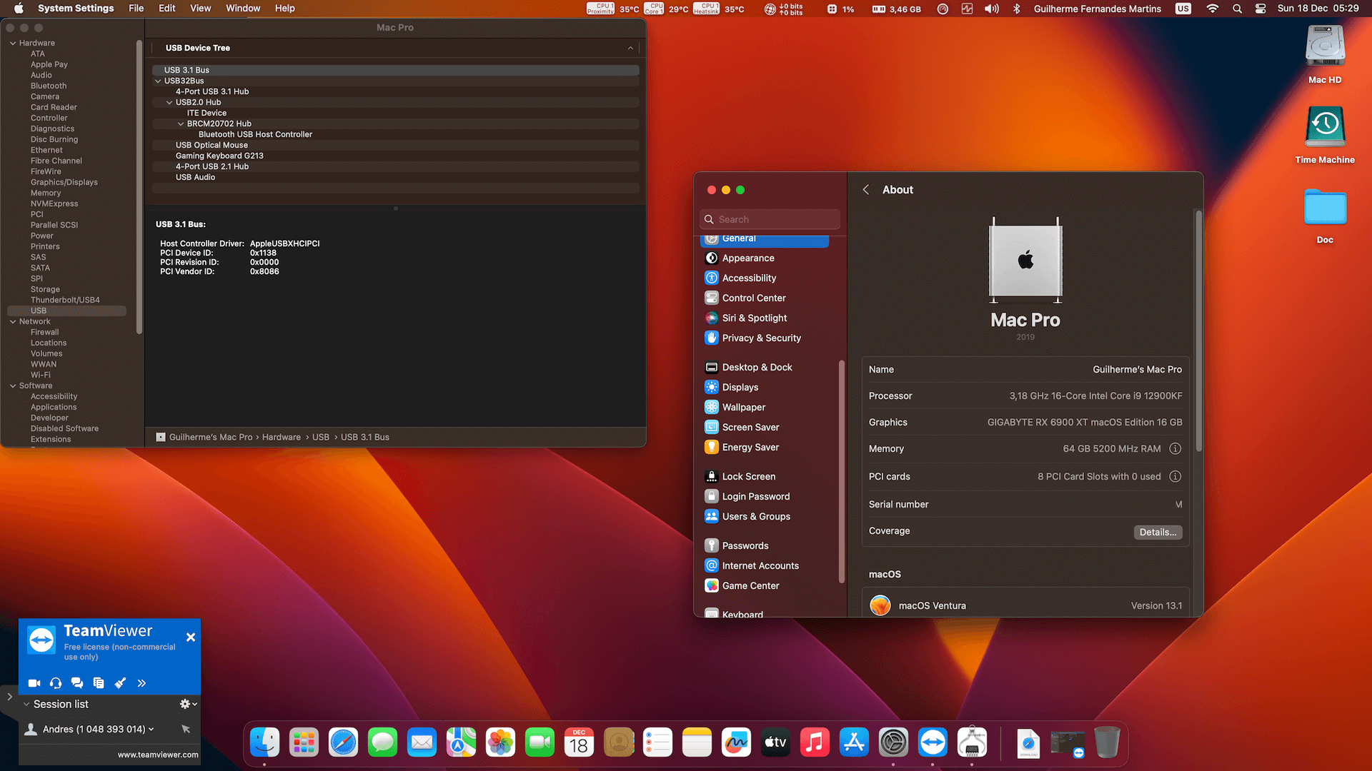Screen dimensions: 1372x771
Task: Click the System Settings sidebar scrollbar
Action: (x=841, y=471)
